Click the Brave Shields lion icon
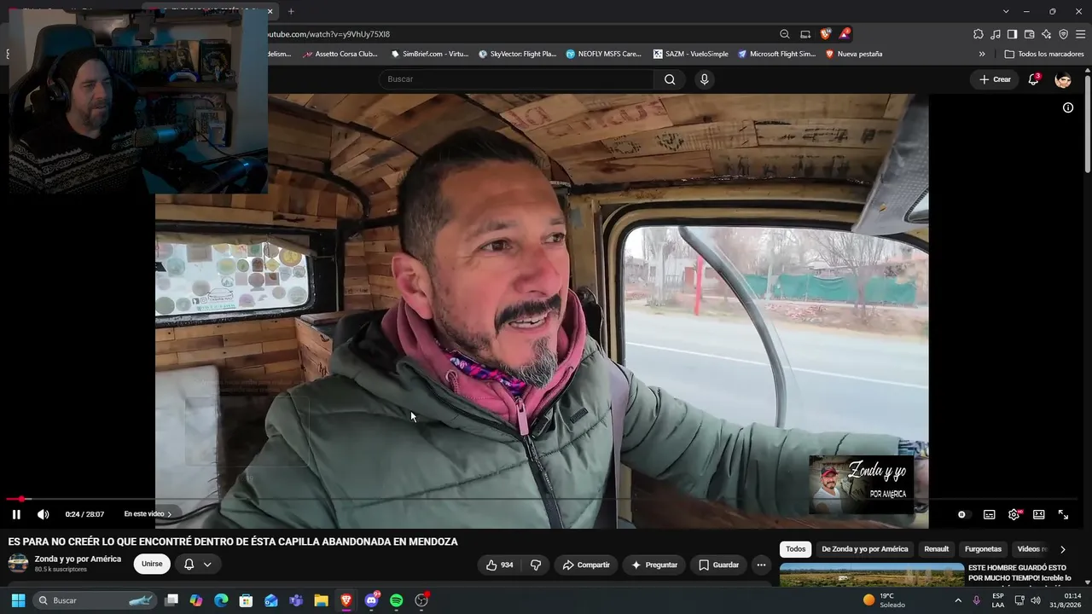 [825, 34]
